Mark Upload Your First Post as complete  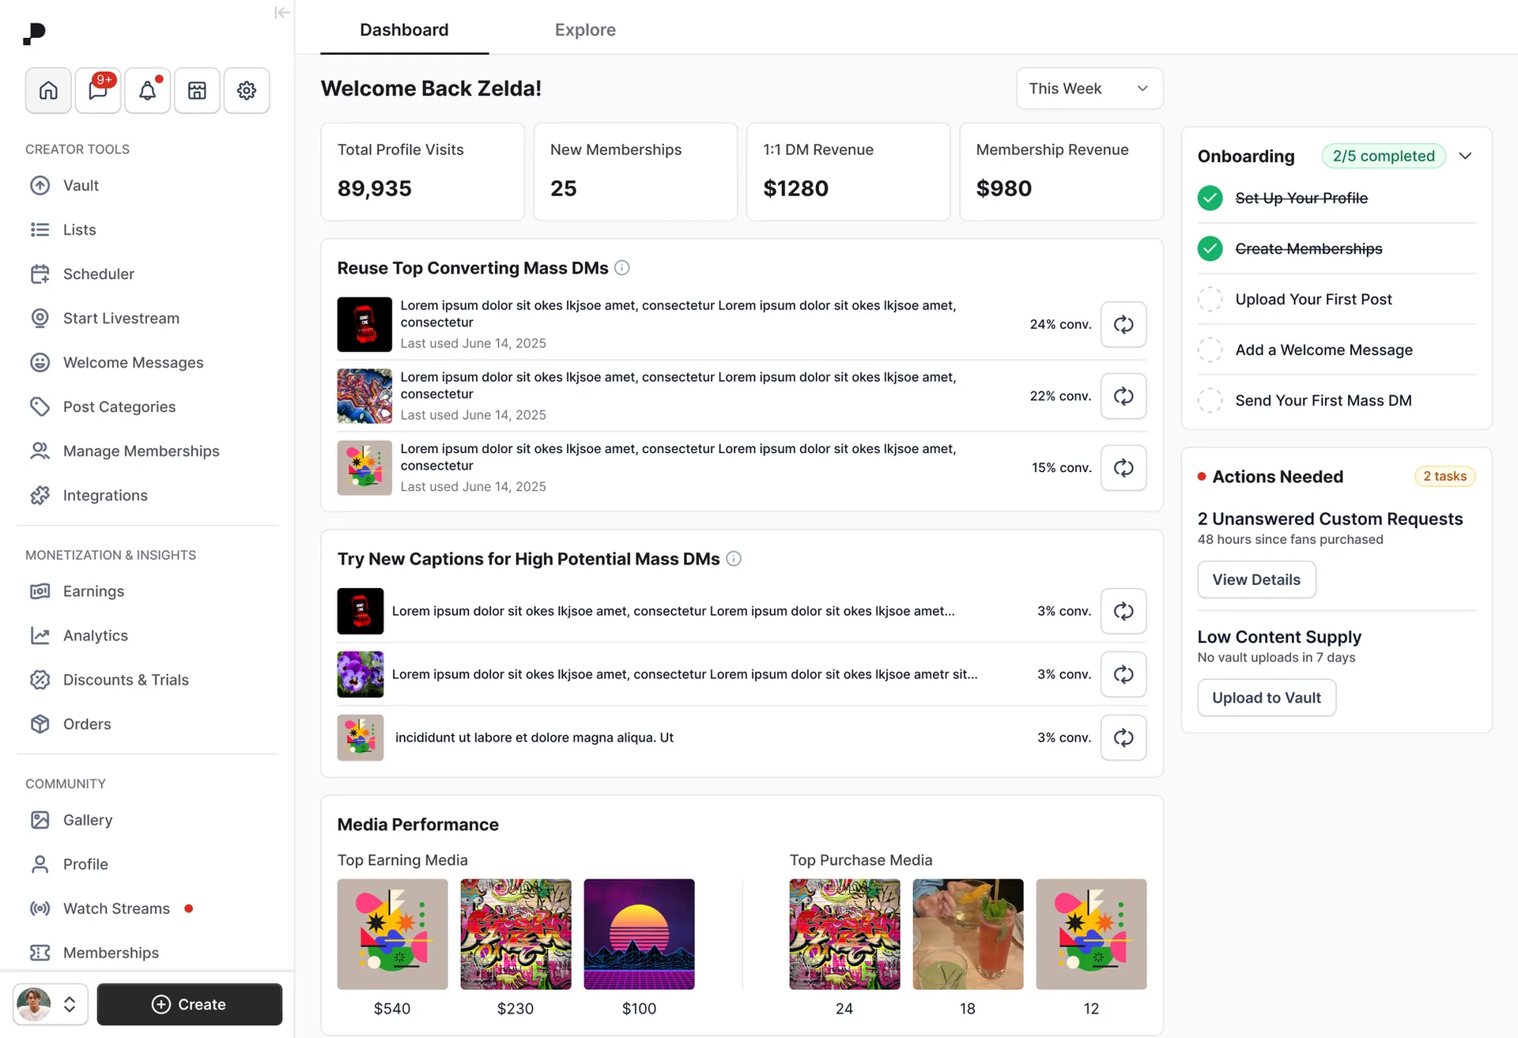1209,299
